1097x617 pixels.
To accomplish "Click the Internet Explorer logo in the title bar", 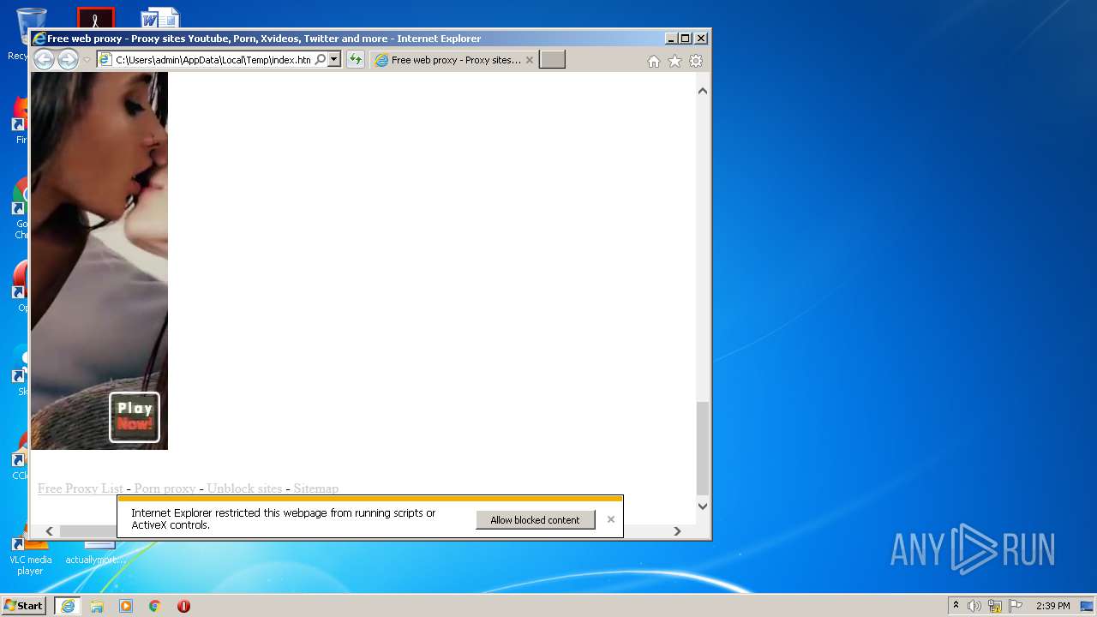I will click(x=39, y=39).
